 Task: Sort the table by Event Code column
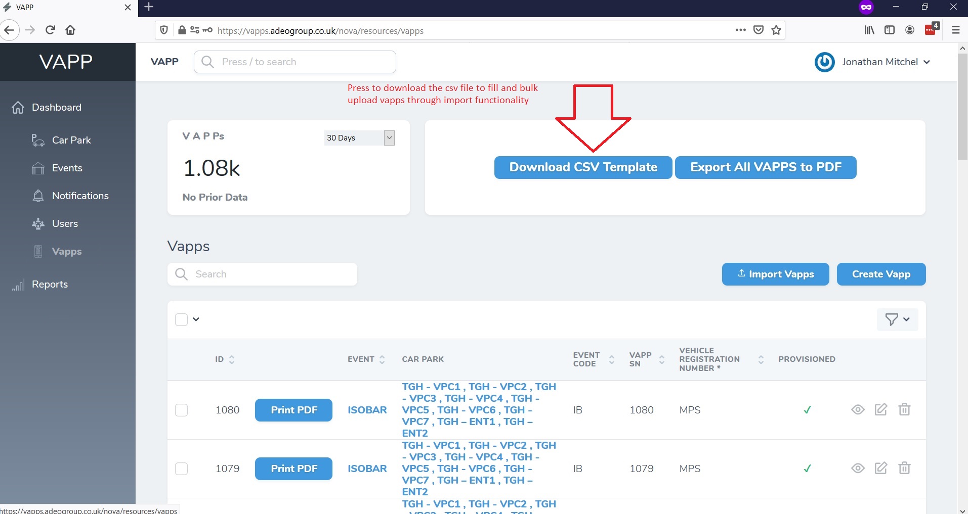(x=594, y=359)
